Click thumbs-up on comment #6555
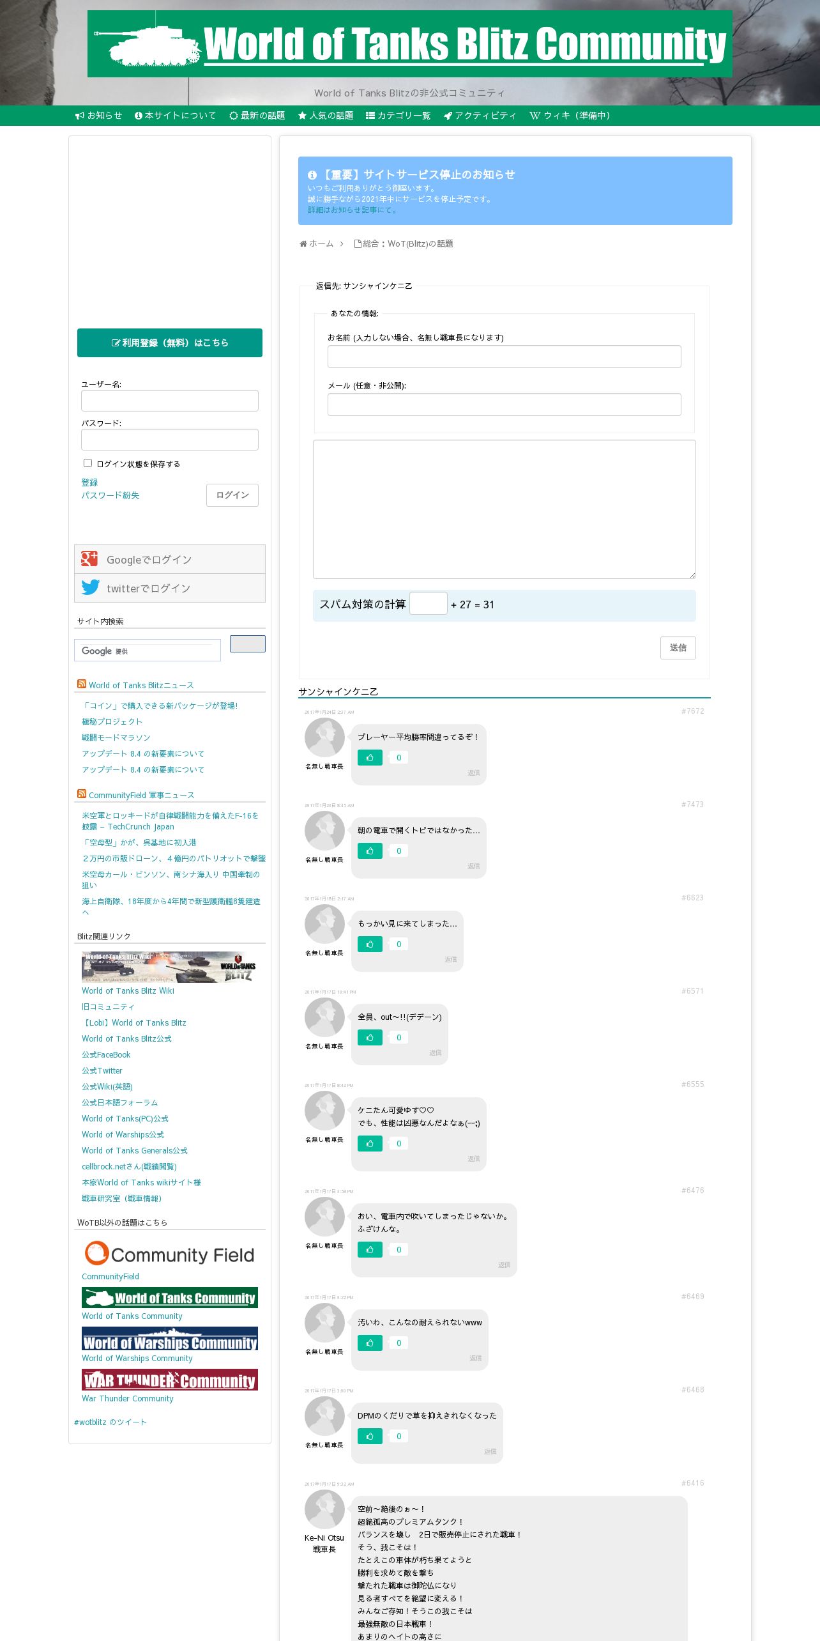 [370, 1144]
